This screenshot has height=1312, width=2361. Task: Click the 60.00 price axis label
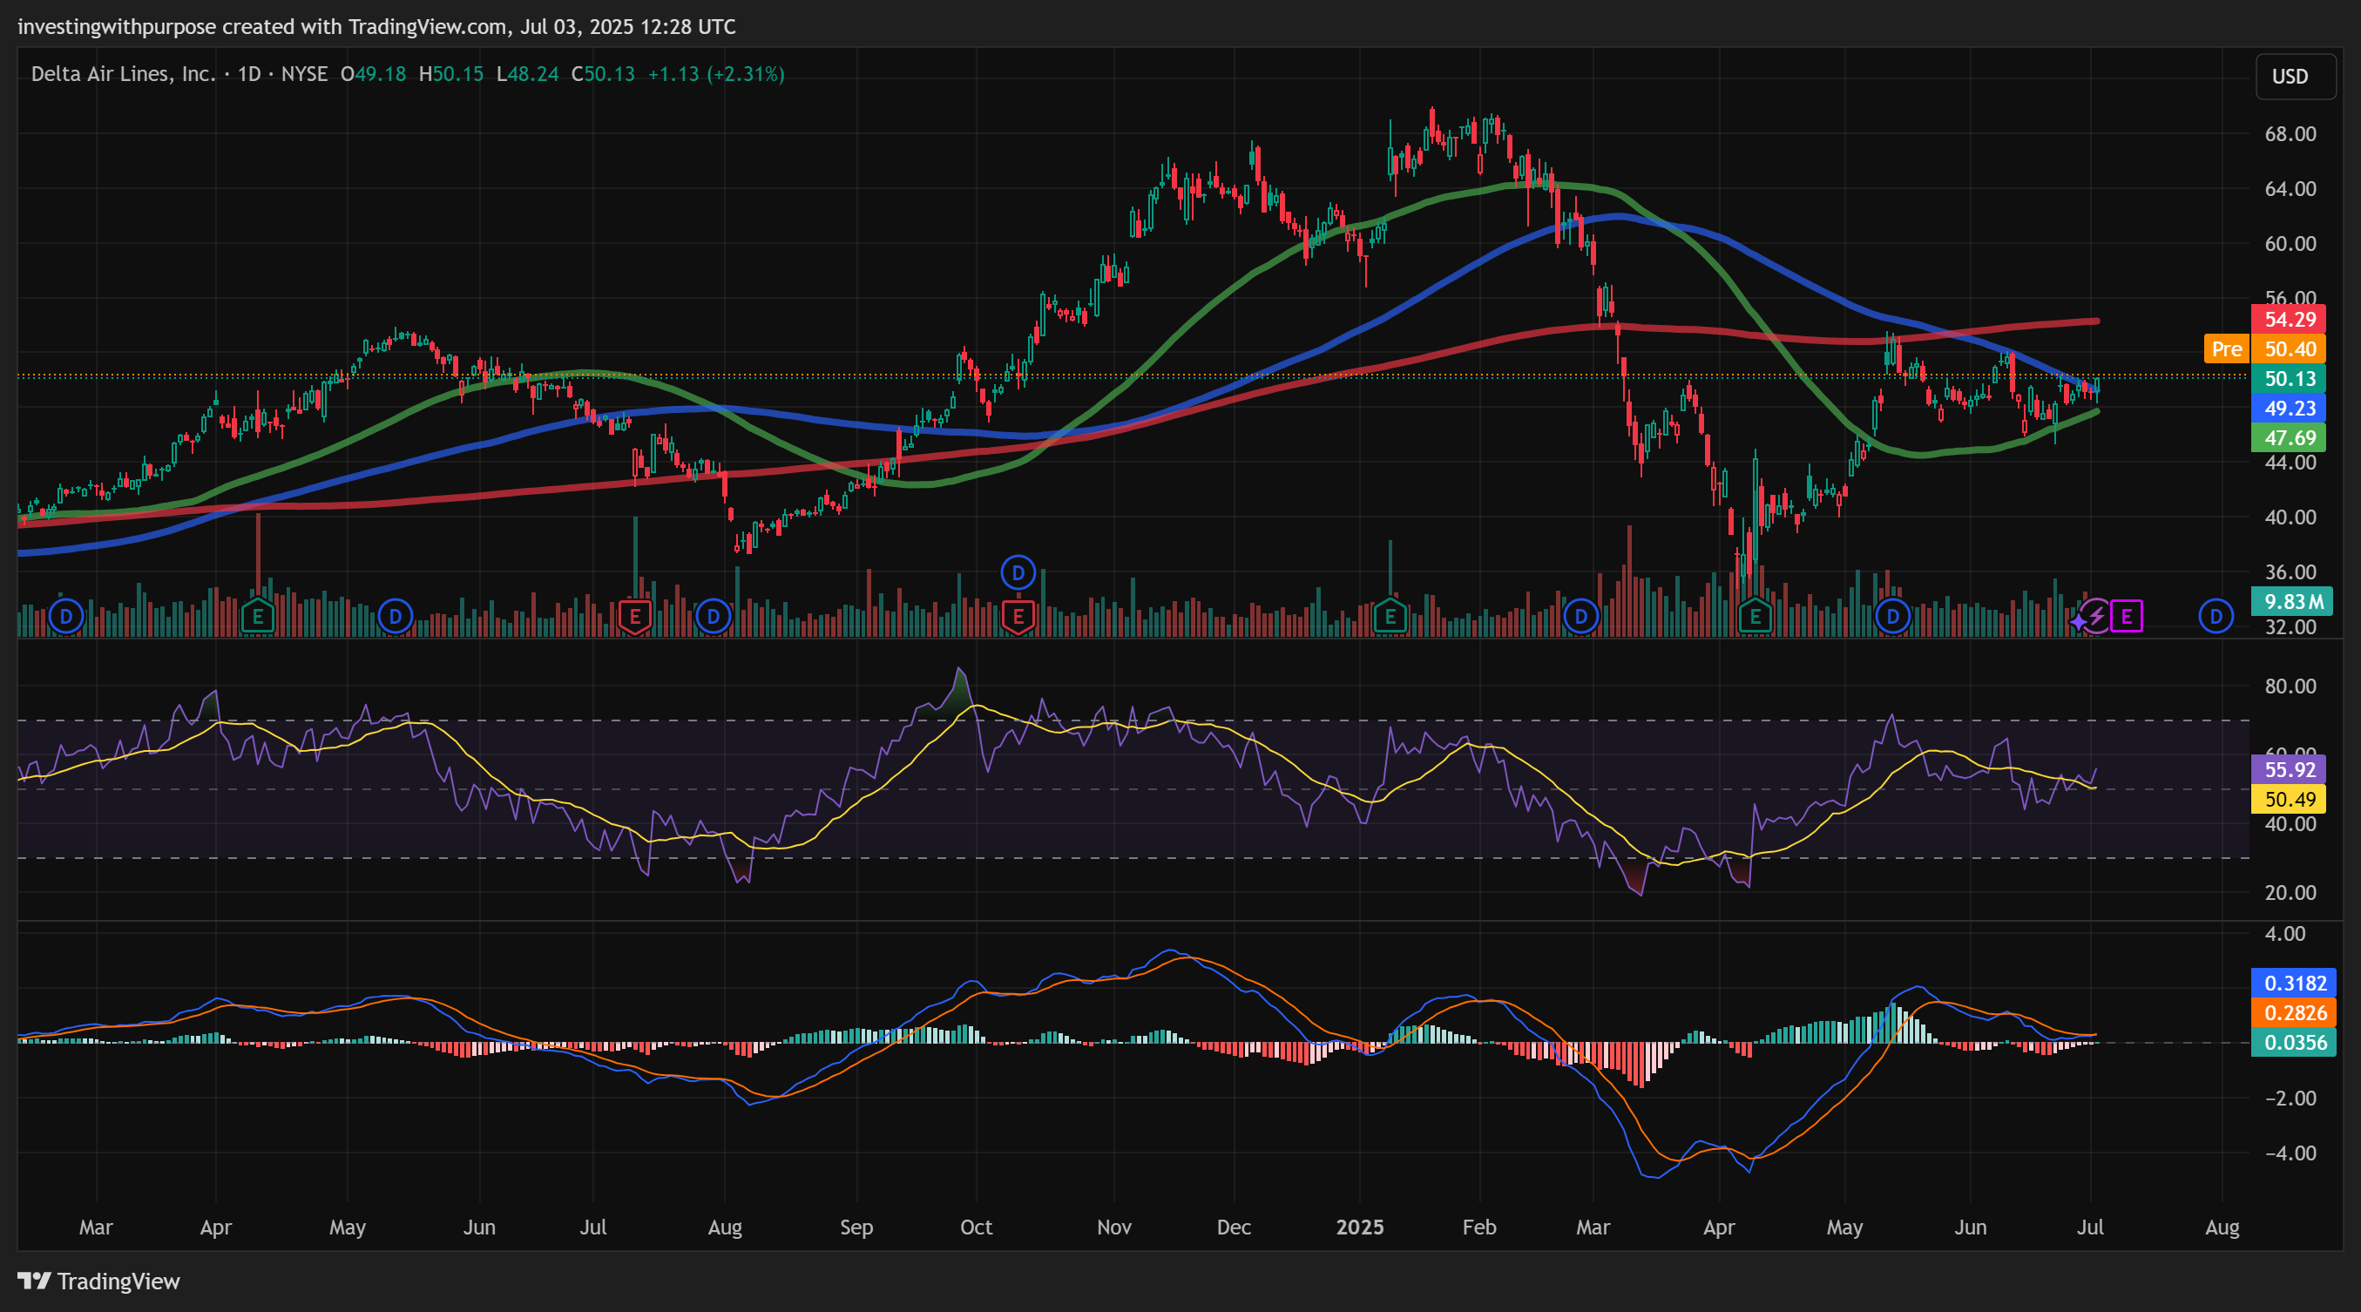pyautogui.click(x=2290, y=244)
